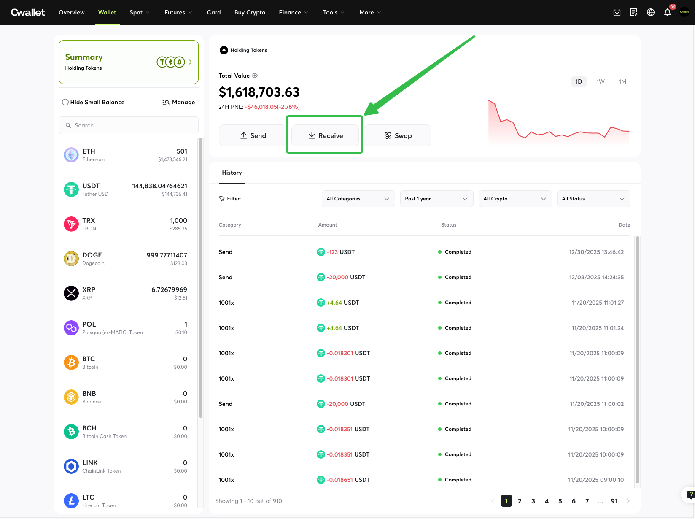
Task: Click the Ethereum token icon
Action: click(71, 155)
